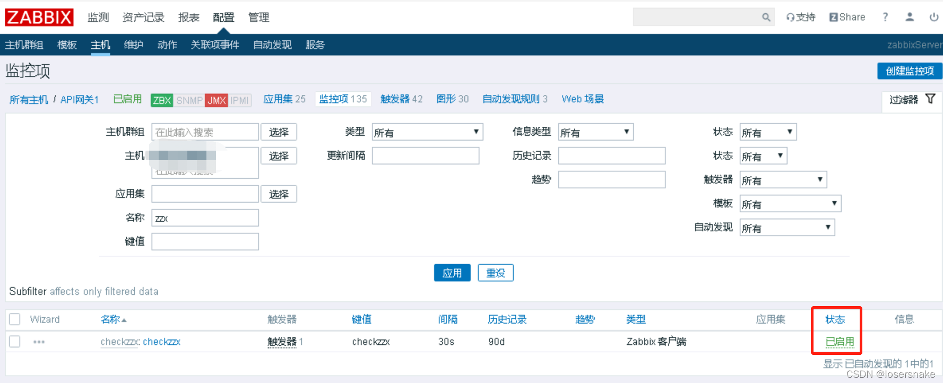This screenshot has height=383, width=943.
Task: Open the 信息类型 dropdown
Action: click(x=596, y=132)
